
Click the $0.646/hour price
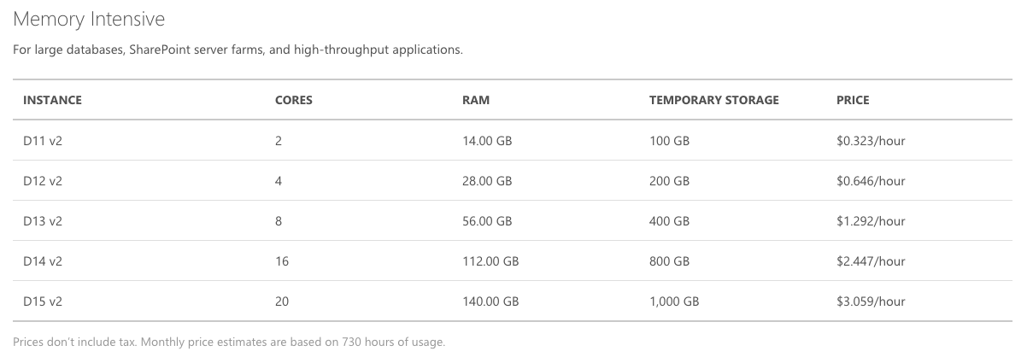pos(870,181)
